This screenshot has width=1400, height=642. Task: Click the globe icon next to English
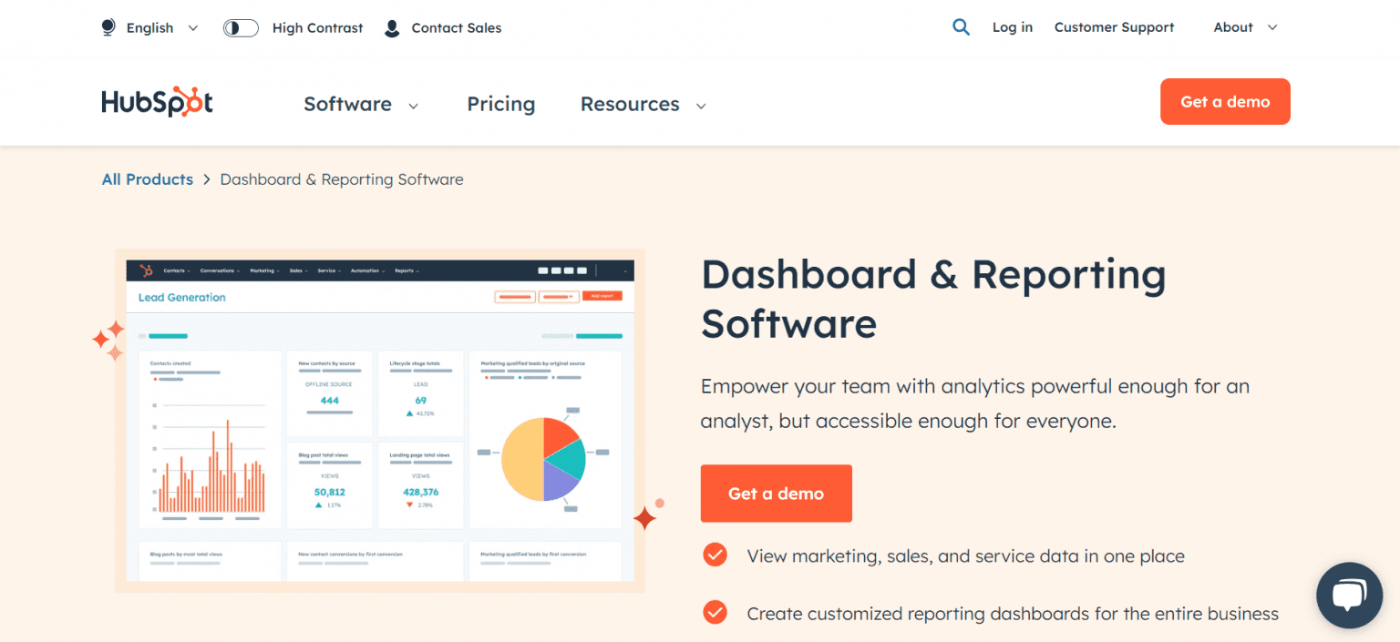(108, 27)
